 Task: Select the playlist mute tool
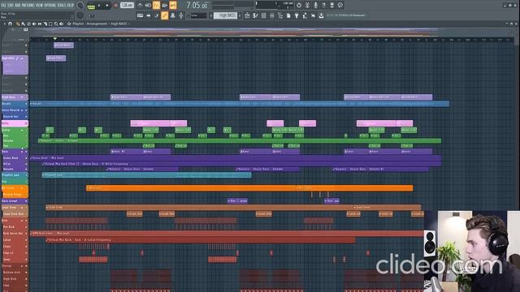[34, 24]
